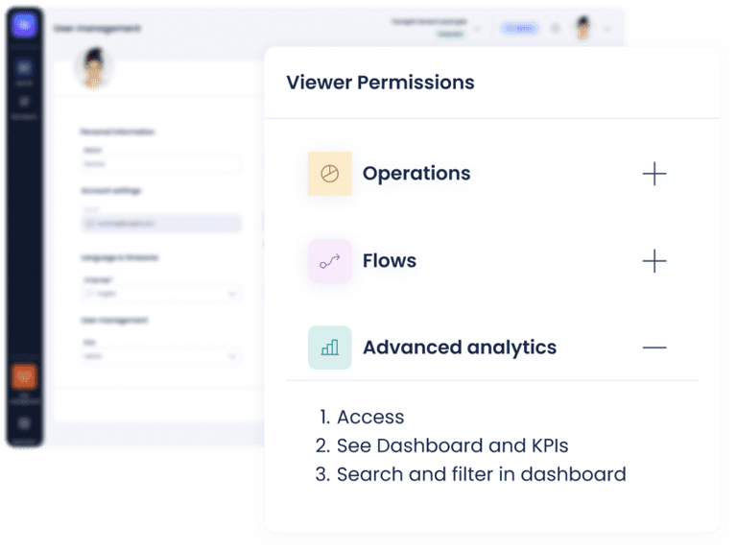Screen dimensions: 737x552
Task: Click the Advanced analytics bar chart icon
Action: 329,348
